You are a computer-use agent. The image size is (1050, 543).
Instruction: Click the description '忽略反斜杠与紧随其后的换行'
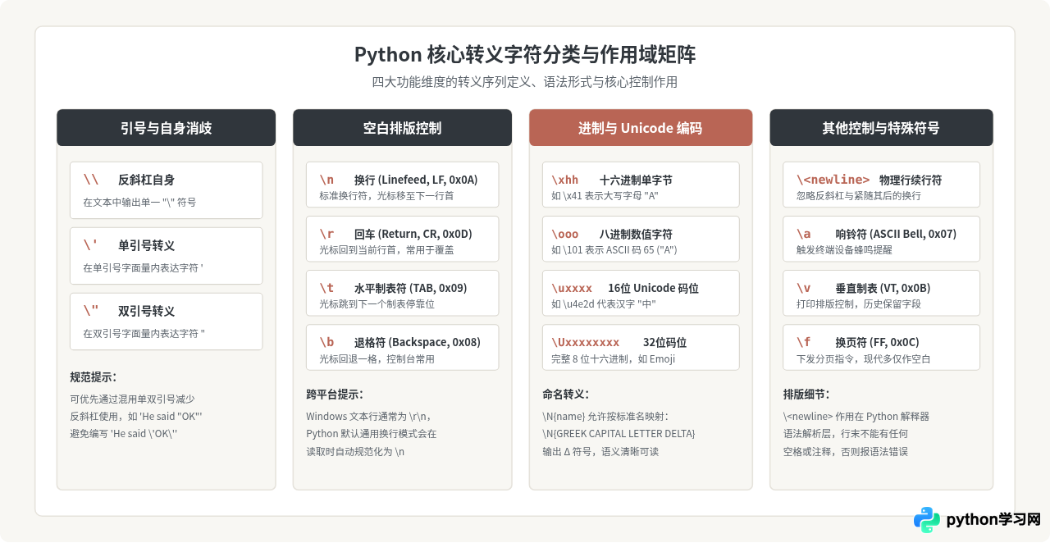click(859, 196)
